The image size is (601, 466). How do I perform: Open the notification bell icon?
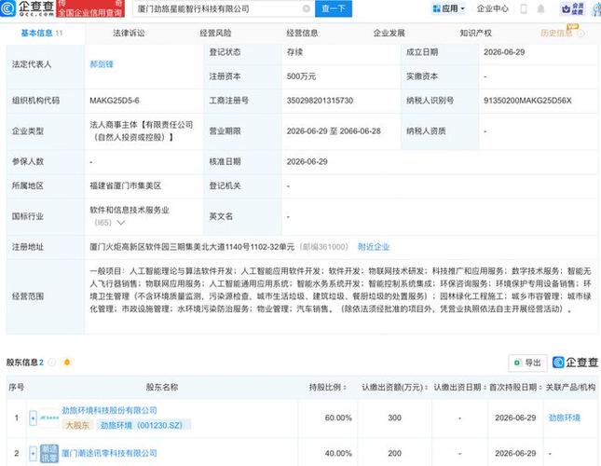(540, 8)
